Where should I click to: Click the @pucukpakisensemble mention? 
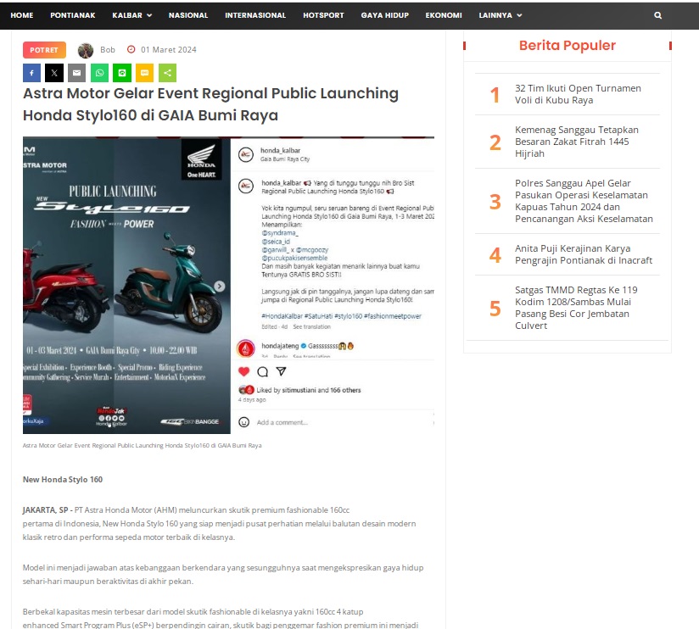coord(294,258)
